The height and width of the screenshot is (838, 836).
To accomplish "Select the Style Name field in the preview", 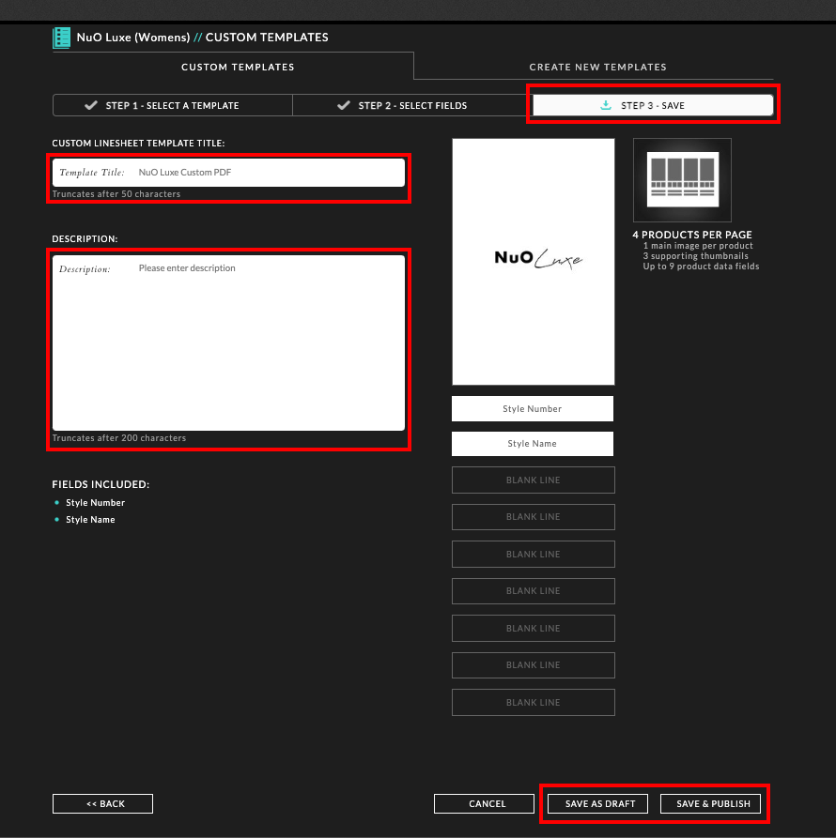I will coord(533,444).
